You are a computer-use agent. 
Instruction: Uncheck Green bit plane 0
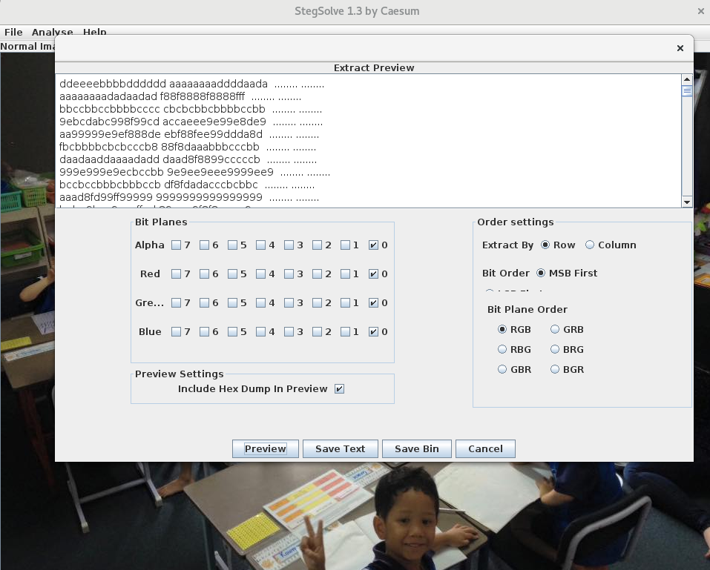[373, 303]
